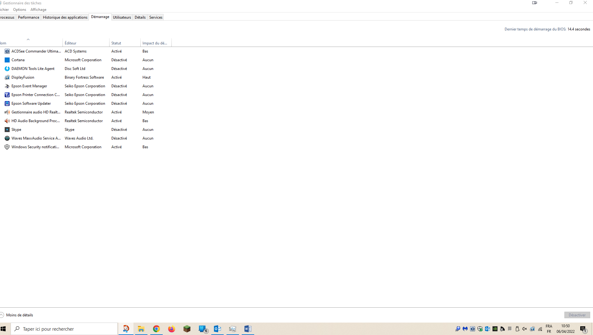
Task: Click 'Disc Soft Ltd' publisher cell
Action: 75,69
